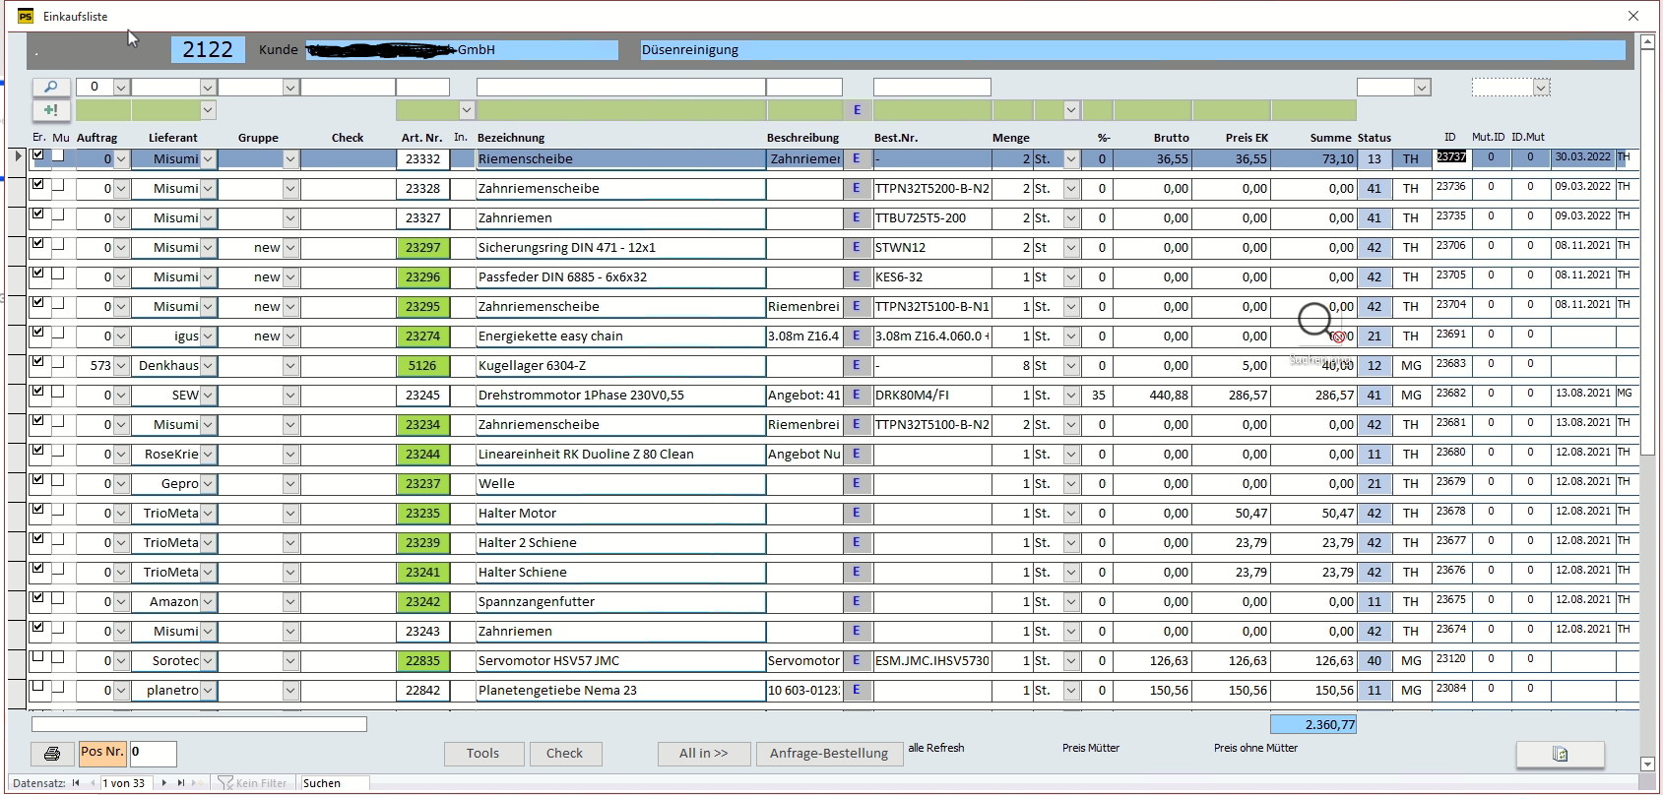Click the Anfrage-Bestellung button

(829, 754)
